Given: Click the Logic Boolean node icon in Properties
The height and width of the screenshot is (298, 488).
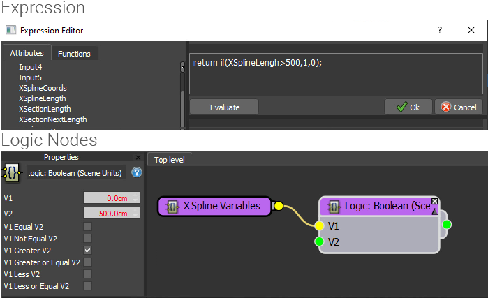Looking at the screenshot, I should [x=12, y=172].
